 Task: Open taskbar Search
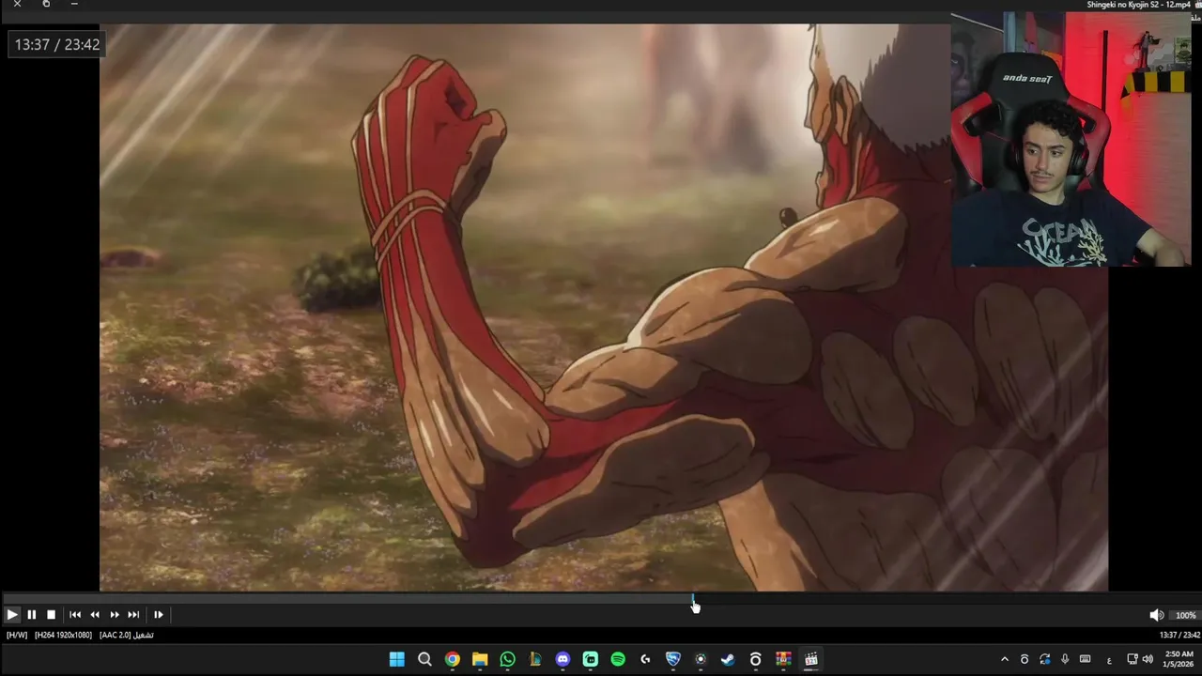424,659
